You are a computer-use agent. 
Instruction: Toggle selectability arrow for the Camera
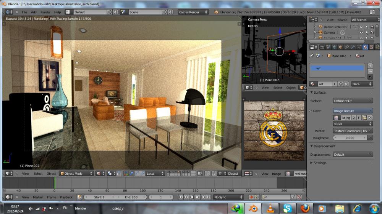click(367, 32)
